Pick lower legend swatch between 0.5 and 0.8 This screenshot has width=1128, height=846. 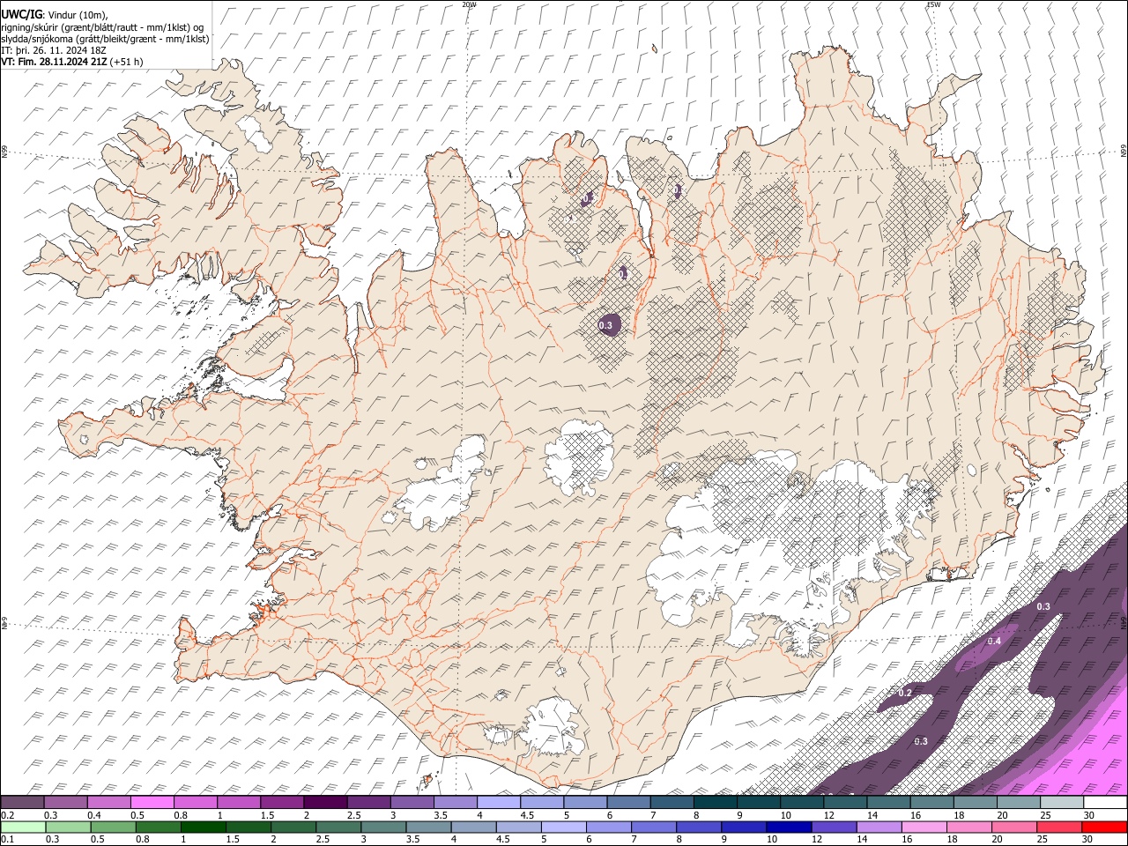pos(114,827)
